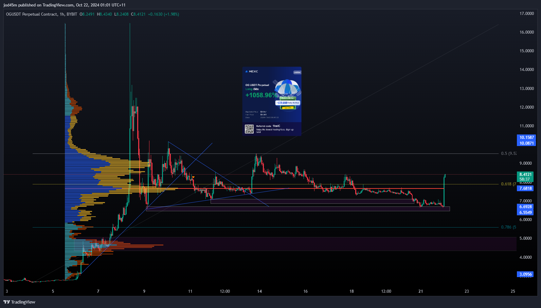Click date 16 on the time axis
The width and height of the screenshot is (541, 308).
click(x=306, y=291)
